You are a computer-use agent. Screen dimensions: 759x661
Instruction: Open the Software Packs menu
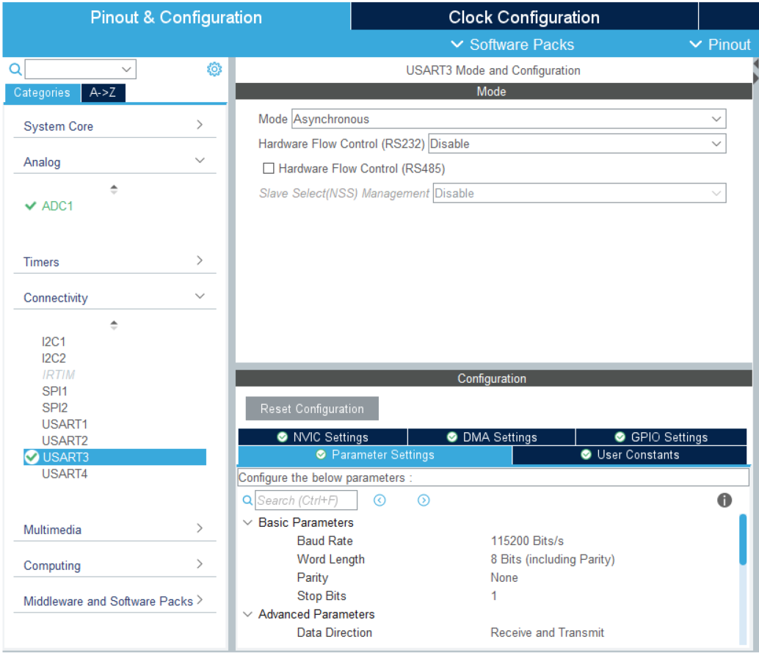512,45
